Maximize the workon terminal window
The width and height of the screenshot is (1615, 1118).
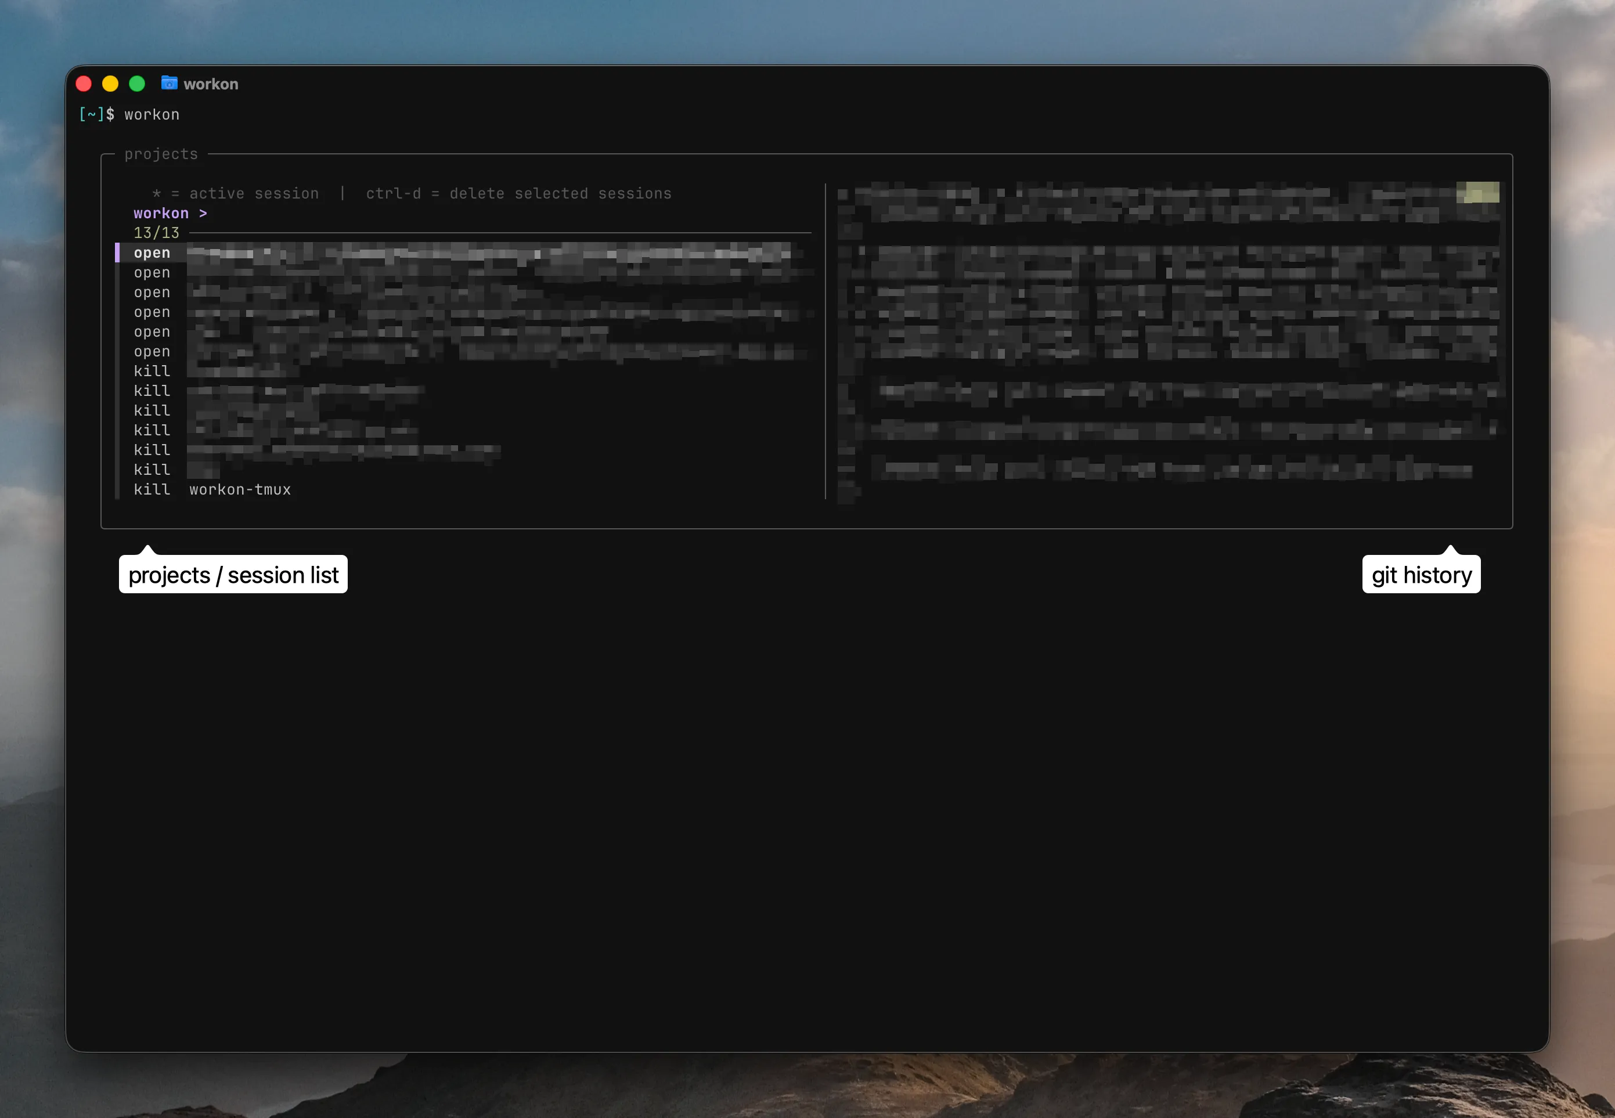click(137, 84)
